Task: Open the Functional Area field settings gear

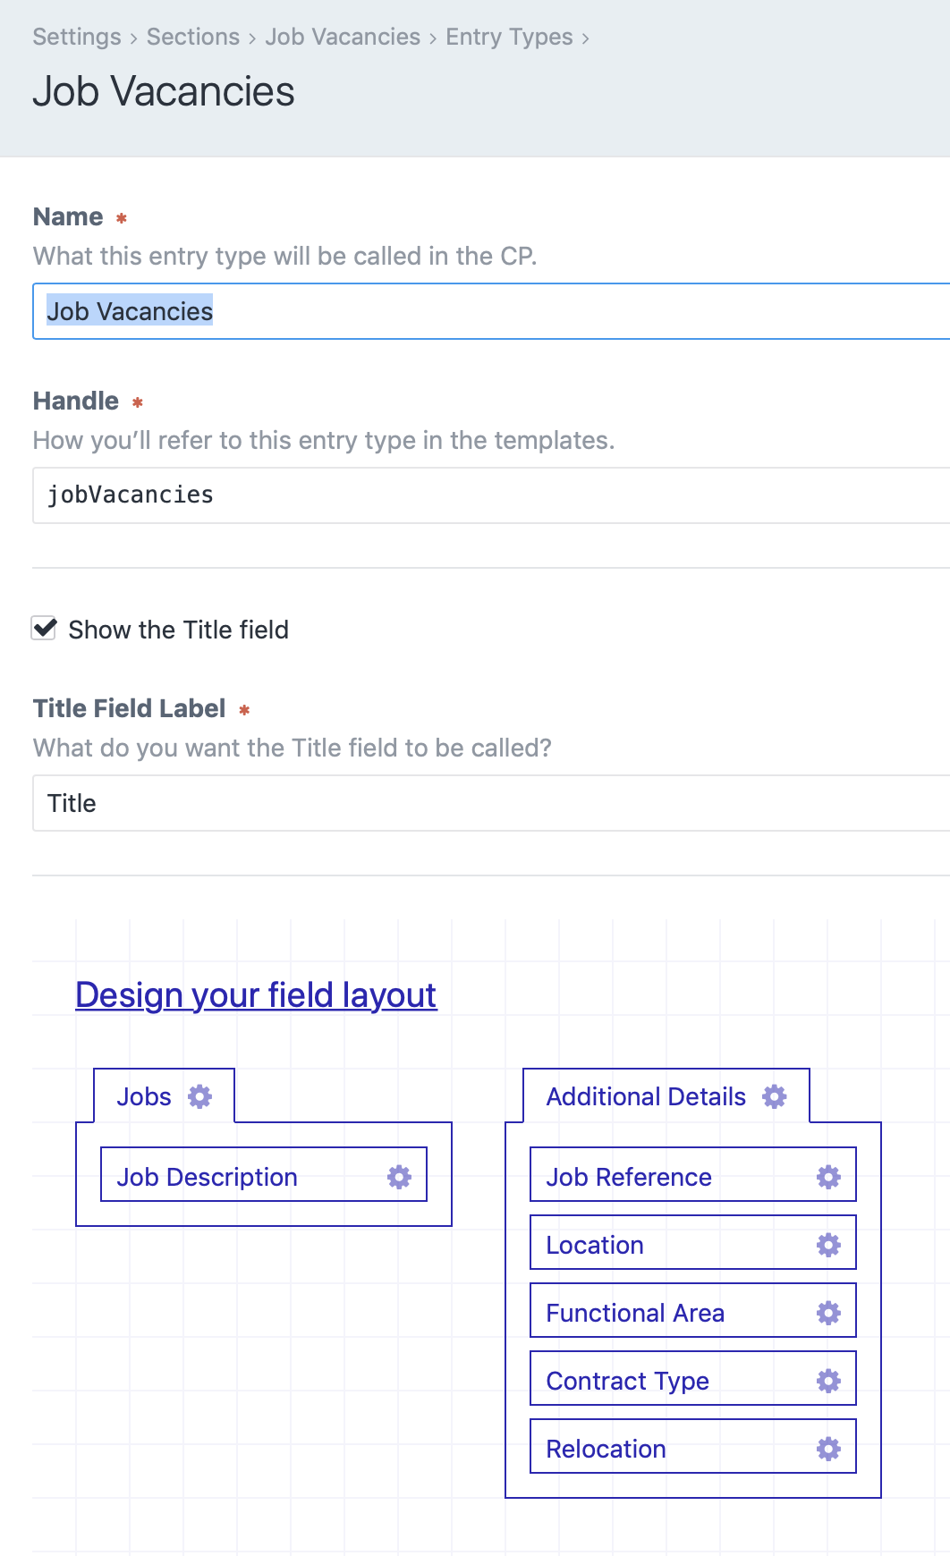Action: point(828,1312)
